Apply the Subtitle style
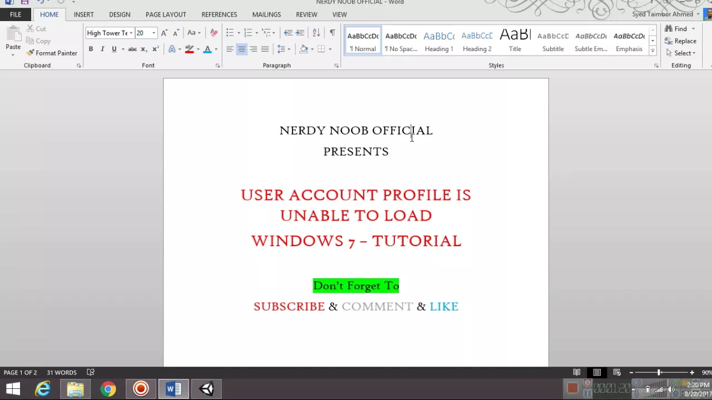 coord(553,41)
